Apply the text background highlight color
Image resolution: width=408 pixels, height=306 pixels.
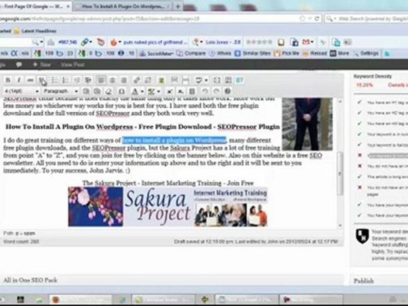click(x=151, y=91)
